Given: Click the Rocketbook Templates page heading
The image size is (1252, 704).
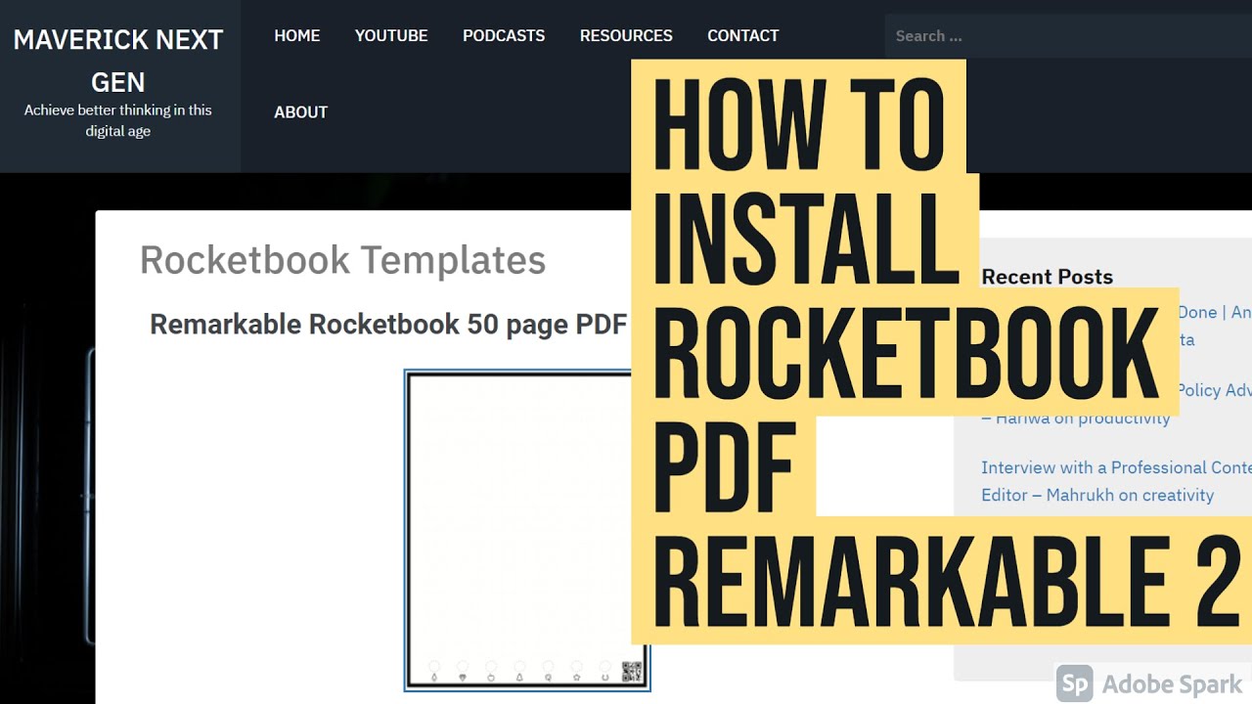Looking at the screenshot, I should click(x=342, y=260).
